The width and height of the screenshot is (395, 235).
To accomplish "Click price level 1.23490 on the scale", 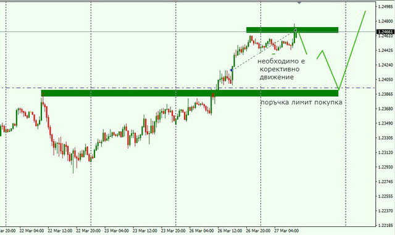I will point(385,123).
